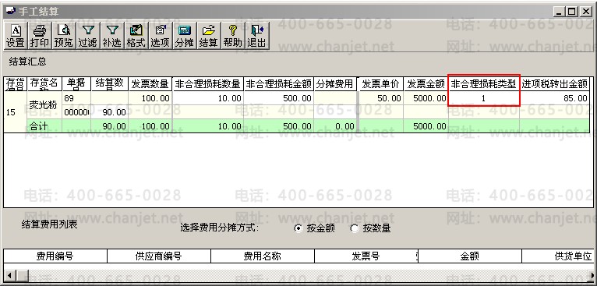This screenshot has height=286, width=597.
Task: Click the 非合理损耗类型 column header
Action: click(x=483, y=84)
